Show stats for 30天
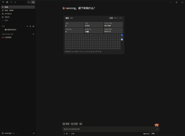The width and height of the screenshot is (185, 136). pos(116,18)
